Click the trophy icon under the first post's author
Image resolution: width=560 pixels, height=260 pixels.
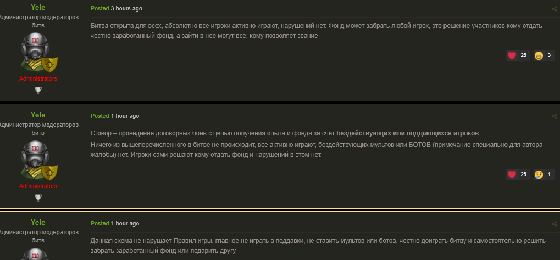tap(38, 90)
